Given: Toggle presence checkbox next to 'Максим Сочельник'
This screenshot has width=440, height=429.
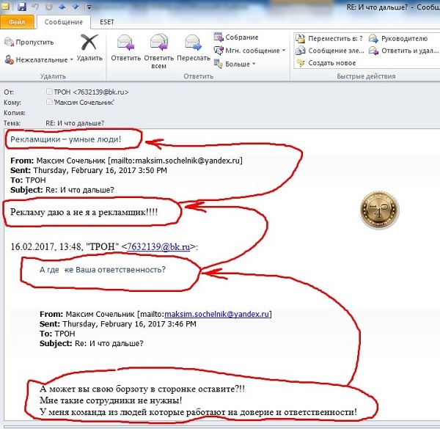Looking at the screenshot, I should point(49,102).
